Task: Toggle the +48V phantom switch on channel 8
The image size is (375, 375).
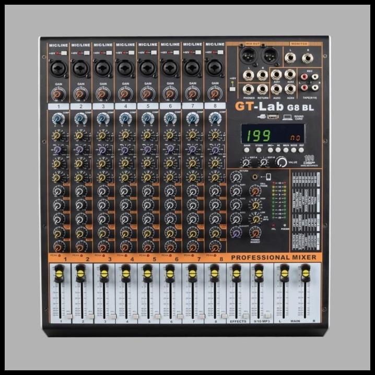Action: pos(220,53)
